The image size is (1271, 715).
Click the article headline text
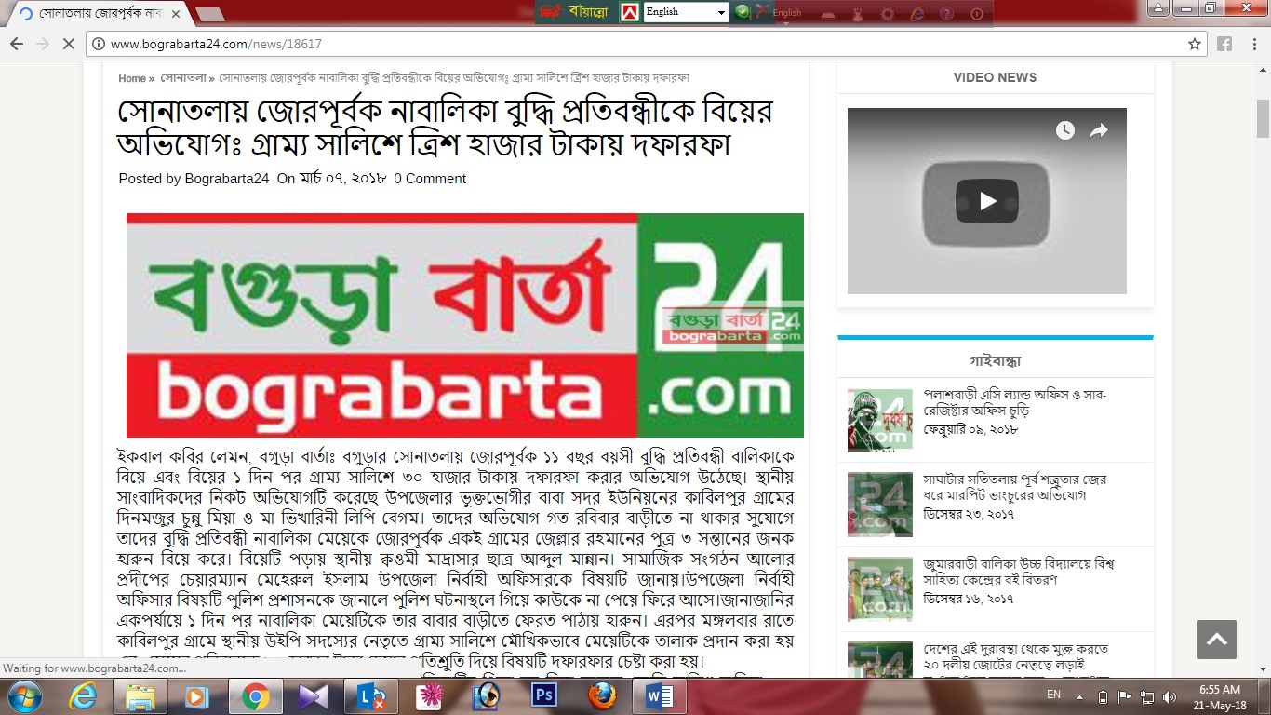(x=445, y=128)
